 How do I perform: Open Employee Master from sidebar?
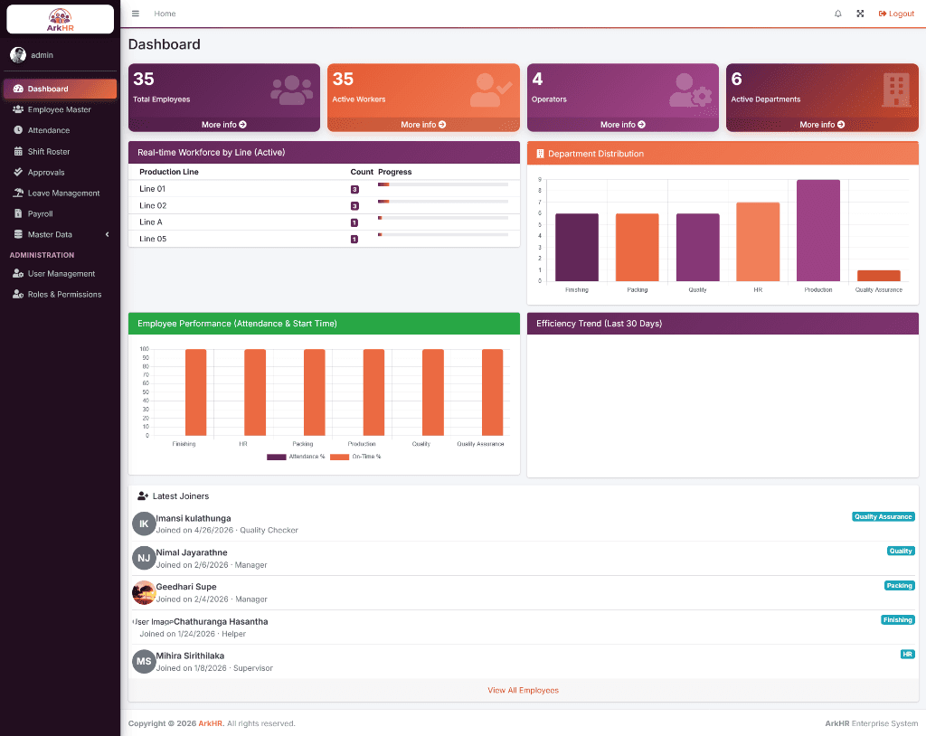[x=60, y=109]
